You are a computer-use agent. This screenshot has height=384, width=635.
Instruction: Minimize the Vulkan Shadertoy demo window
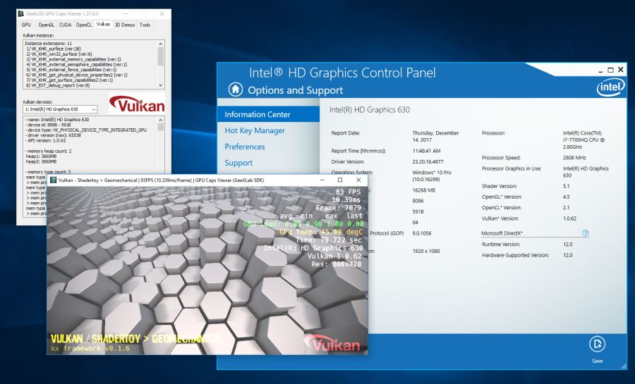(322, 180)
